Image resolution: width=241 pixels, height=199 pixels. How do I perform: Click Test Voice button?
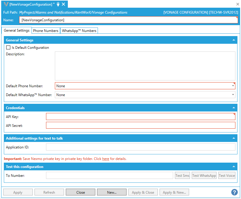click(x=227, y=175)
